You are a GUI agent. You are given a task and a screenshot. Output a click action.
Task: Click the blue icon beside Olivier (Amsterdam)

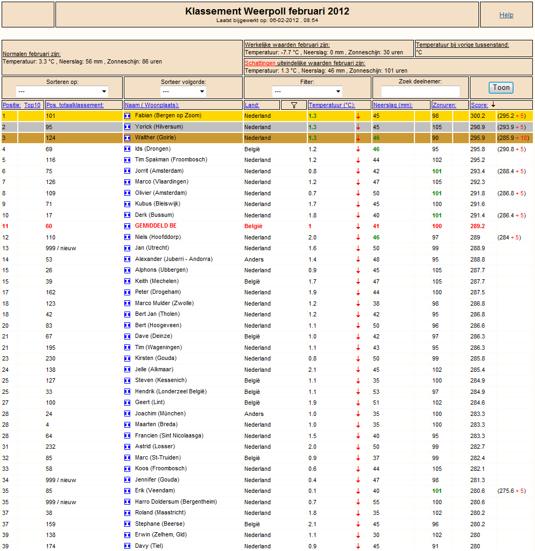click(127, 193)
